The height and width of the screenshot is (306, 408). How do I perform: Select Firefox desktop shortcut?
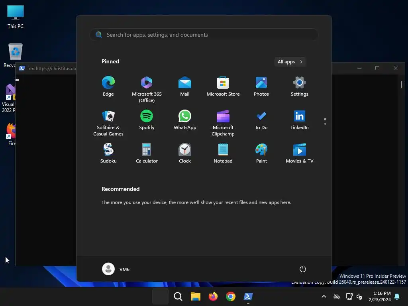click(x=11, y=134)
